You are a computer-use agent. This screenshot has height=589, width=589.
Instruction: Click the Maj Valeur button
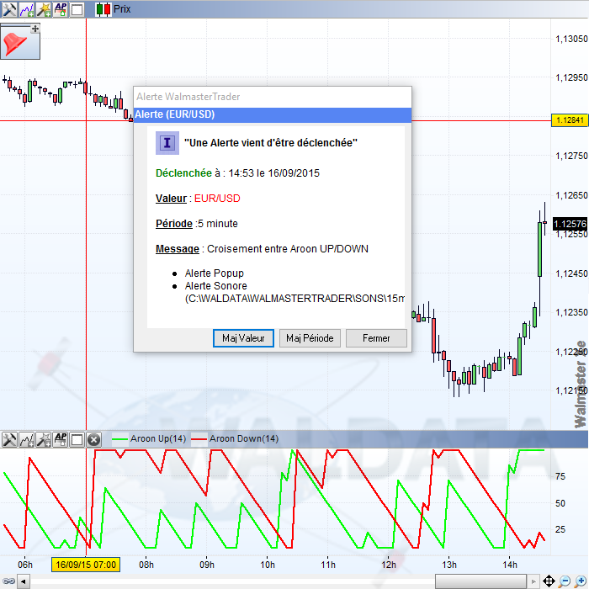pyautogui.click(x=243, y=338)
